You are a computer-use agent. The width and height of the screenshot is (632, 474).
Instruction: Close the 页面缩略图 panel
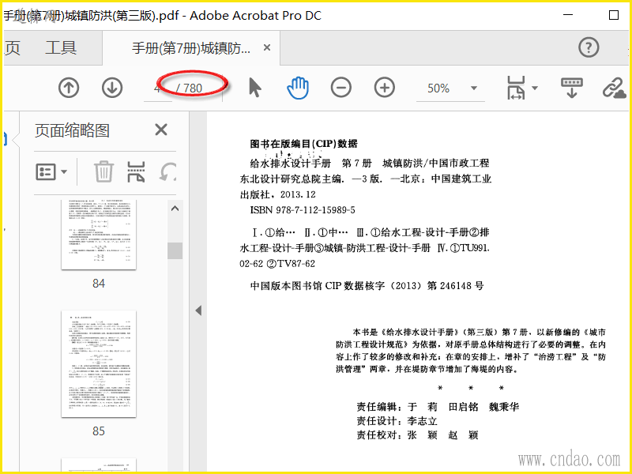161,130
